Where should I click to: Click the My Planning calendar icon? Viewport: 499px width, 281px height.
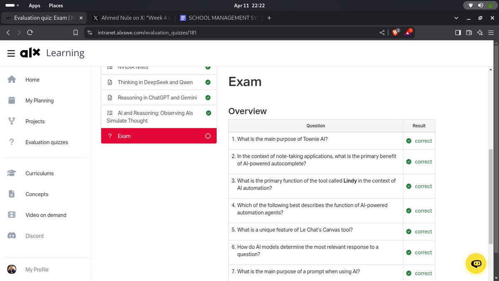[12, 100]
